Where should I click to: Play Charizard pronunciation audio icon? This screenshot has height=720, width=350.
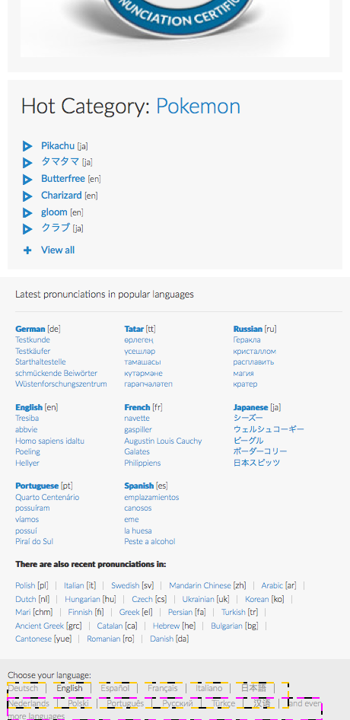point(27,196)
